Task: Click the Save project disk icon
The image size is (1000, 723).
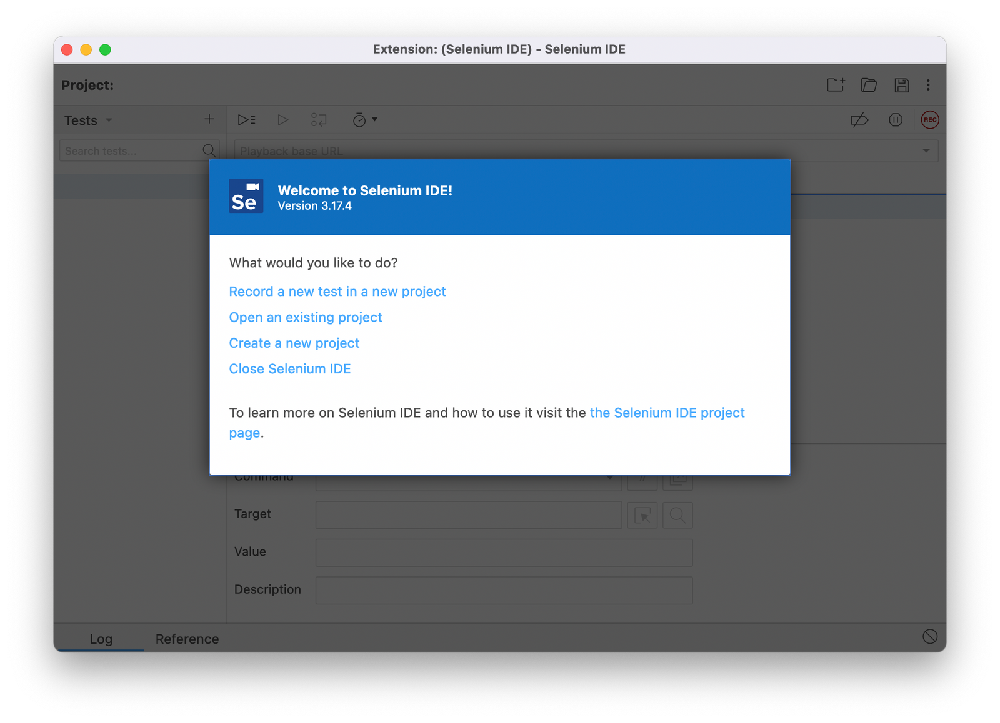Action: pyautogui.click(x=902, y=85)
